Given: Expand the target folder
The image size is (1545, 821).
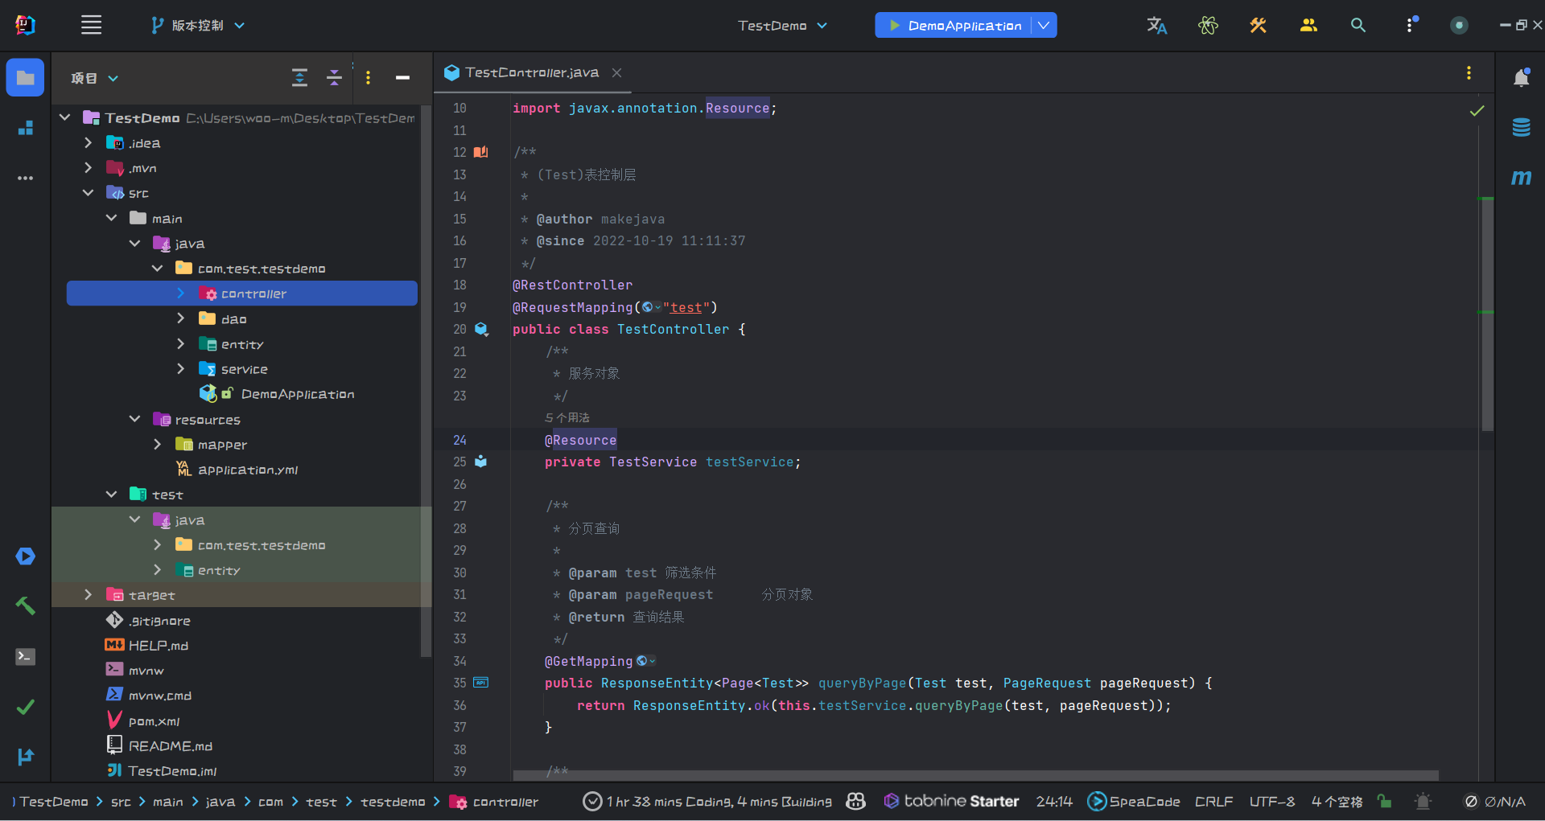Looking at the screenshot, I should point(89,595).
